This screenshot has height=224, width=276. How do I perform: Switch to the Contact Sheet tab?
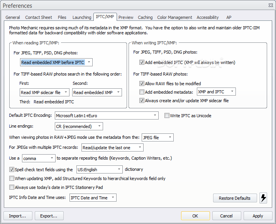point(39,17)
